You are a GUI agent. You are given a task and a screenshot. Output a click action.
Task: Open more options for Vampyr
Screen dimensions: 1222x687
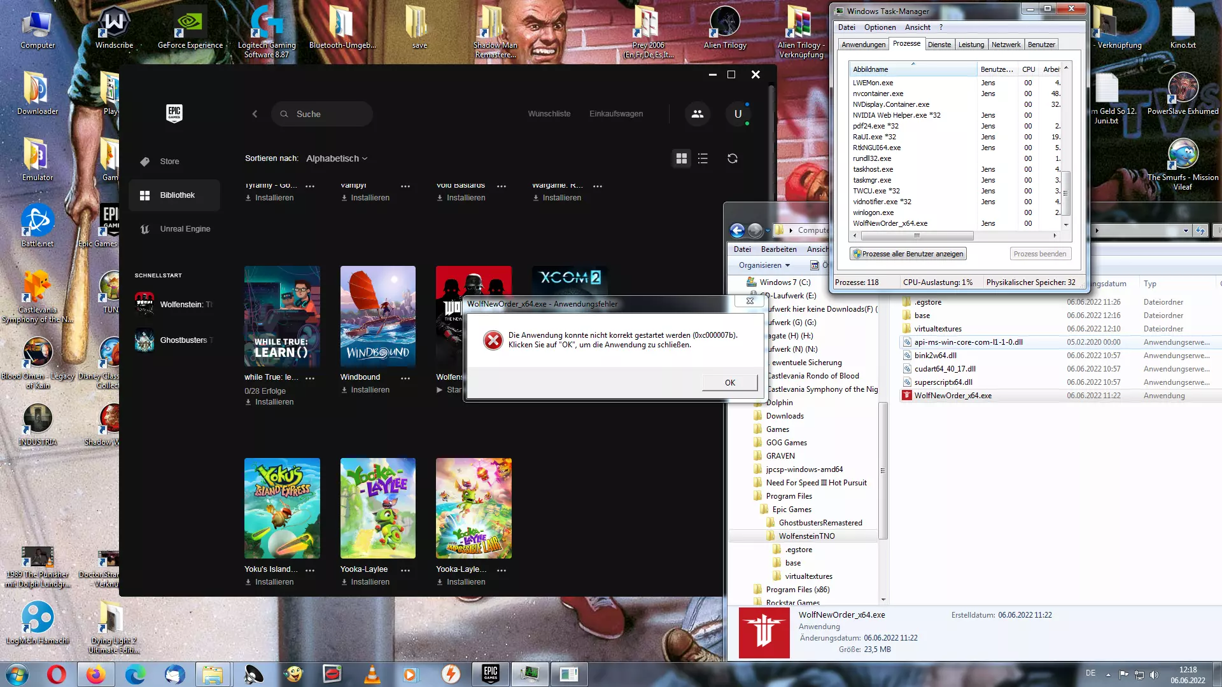click(x=405, y=186)
